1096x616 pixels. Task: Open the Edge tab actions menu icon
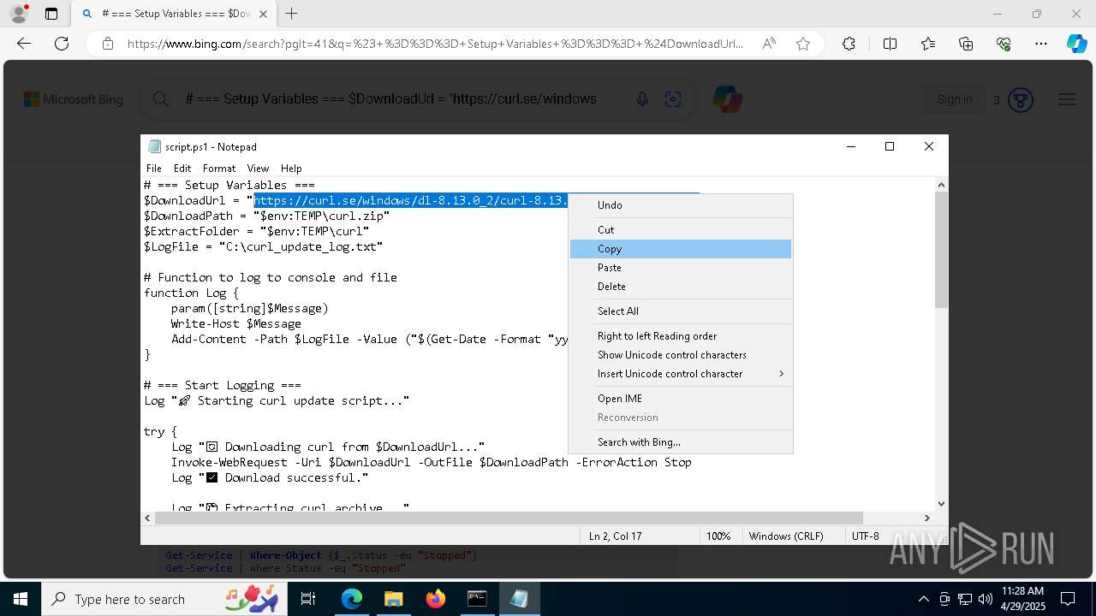coord(51,14)
